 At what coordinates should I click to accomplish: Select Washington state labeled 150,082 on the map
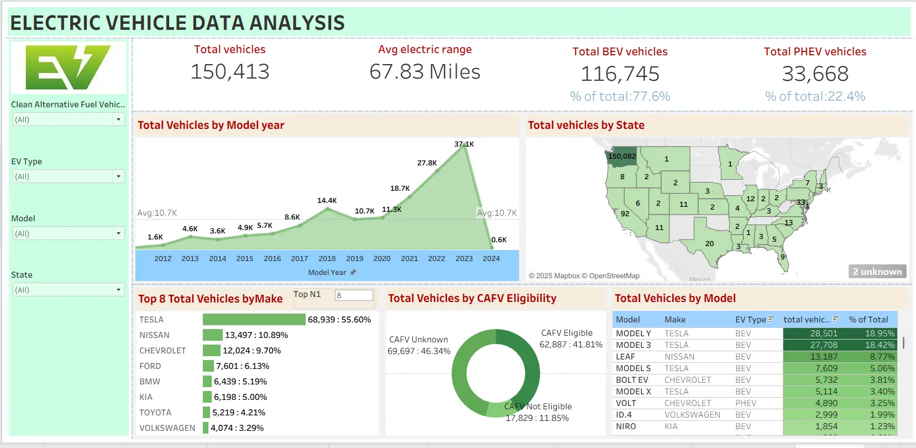[622, 157]
